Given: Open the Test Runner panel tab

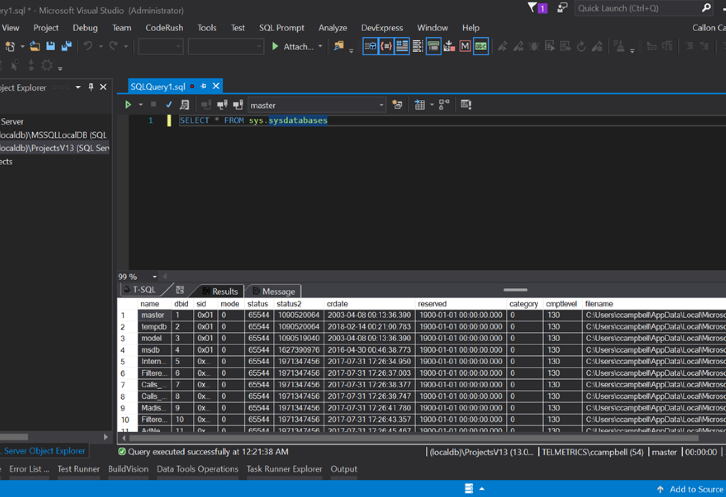Looking at the screenshot, I should tap(78, 469).
